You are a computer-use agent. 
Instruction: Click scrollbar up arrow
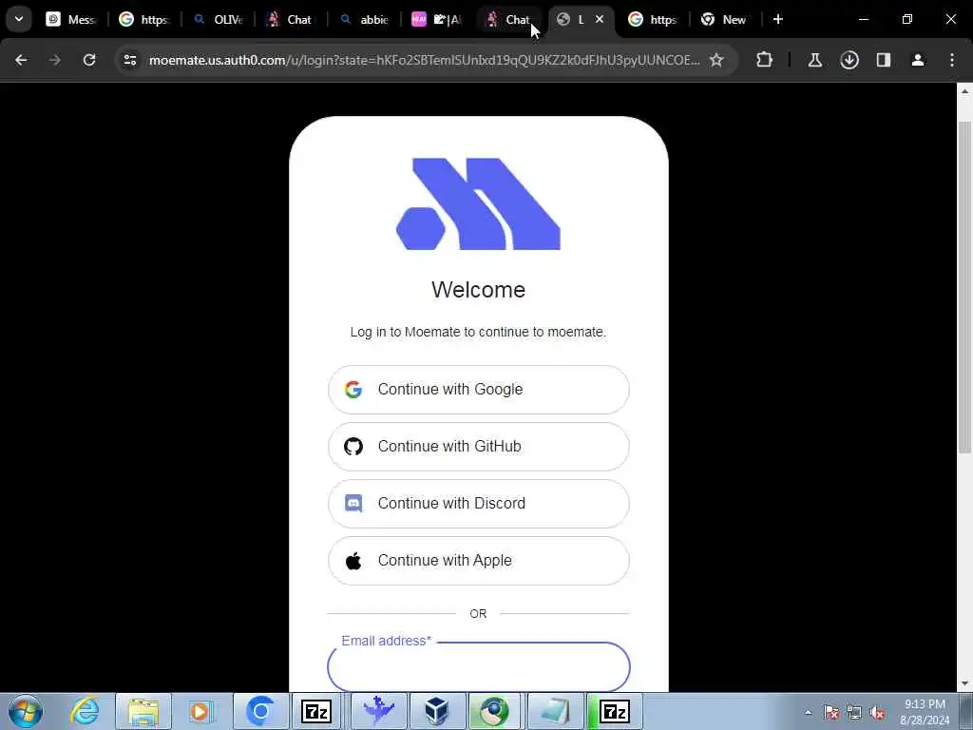(x=964, y=91)
